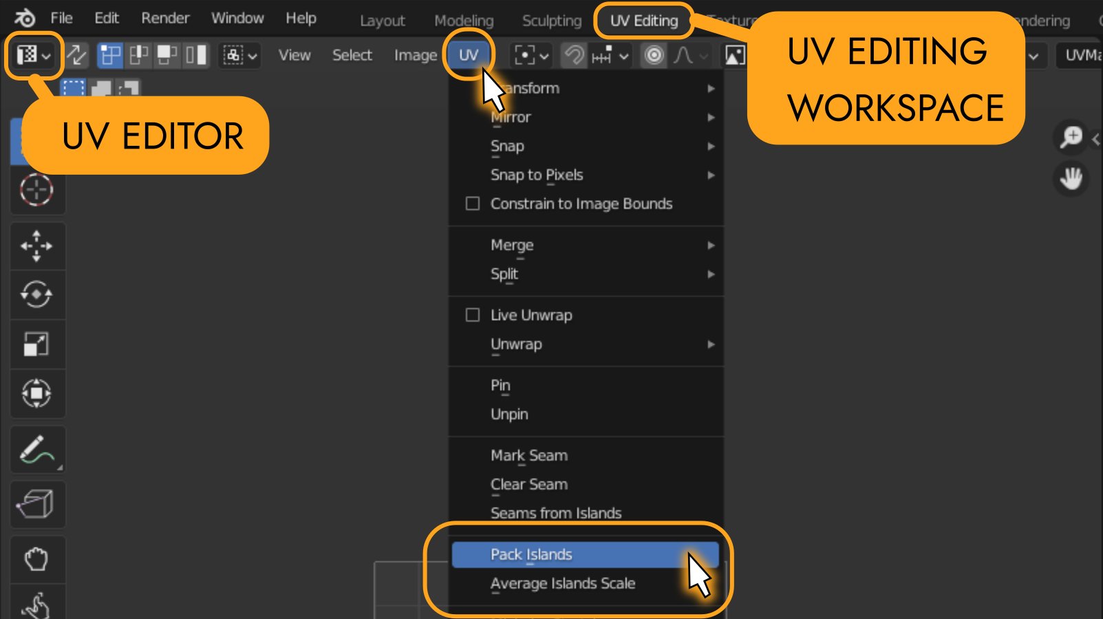Click Mark Seam menu entry

529,455
